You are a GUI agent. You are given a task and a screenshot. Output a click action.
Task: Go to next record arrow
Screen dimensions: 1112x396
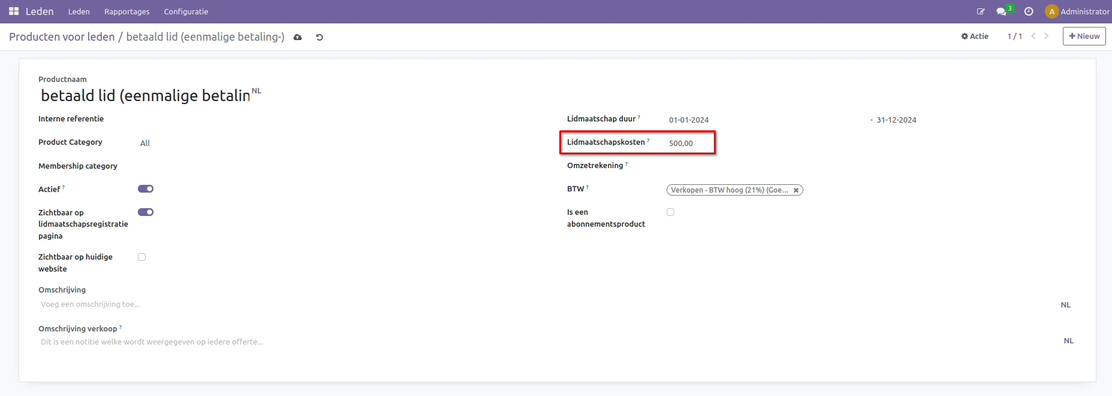pyautogui.click(x=1047, y=36)
